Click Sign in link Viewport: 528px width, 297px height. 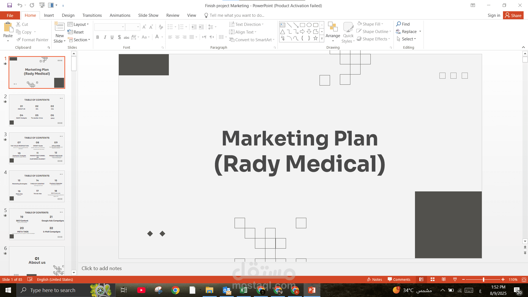494,15
